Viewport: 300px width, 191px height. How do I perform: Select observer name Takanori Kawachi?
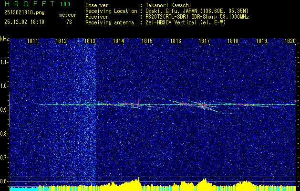tap(168, 5)
